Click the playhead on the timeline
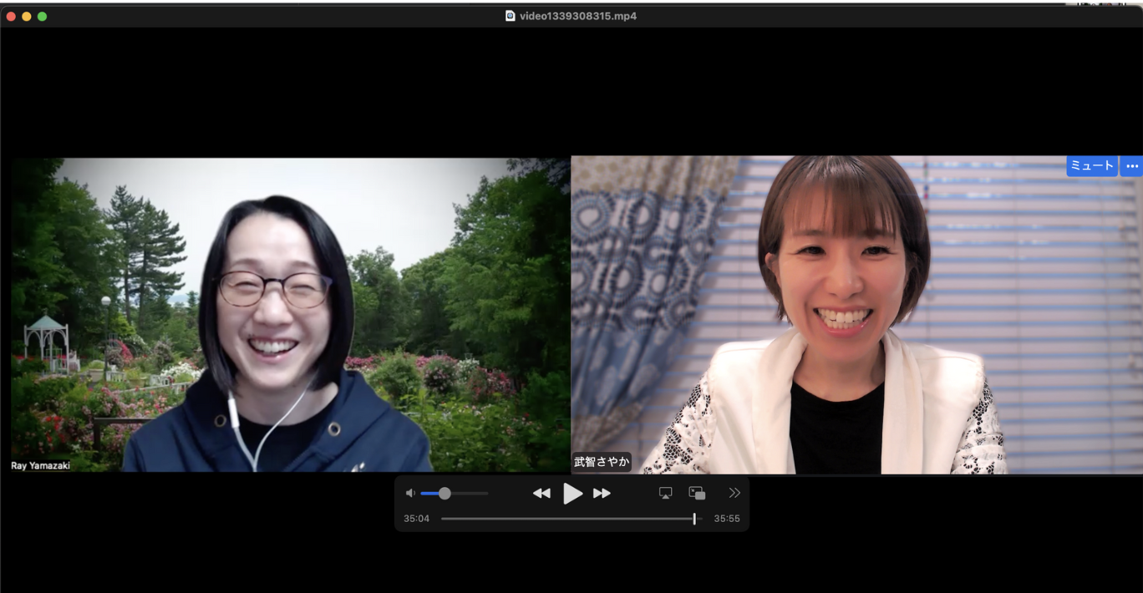The height and width of the screenshot is (593, 1143). click(694, 519)
